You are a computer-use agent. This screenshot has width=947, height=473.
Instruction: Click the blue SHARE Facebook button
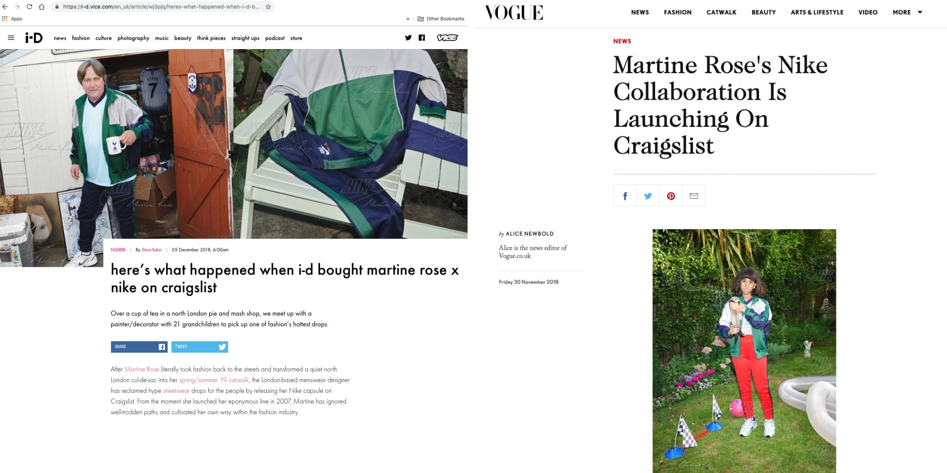[x=139, y=347]
